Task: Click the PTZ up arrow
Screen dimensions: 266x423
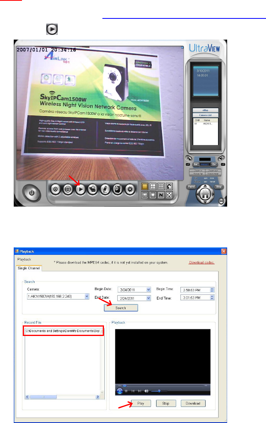Action: click(x=205, y=186)
